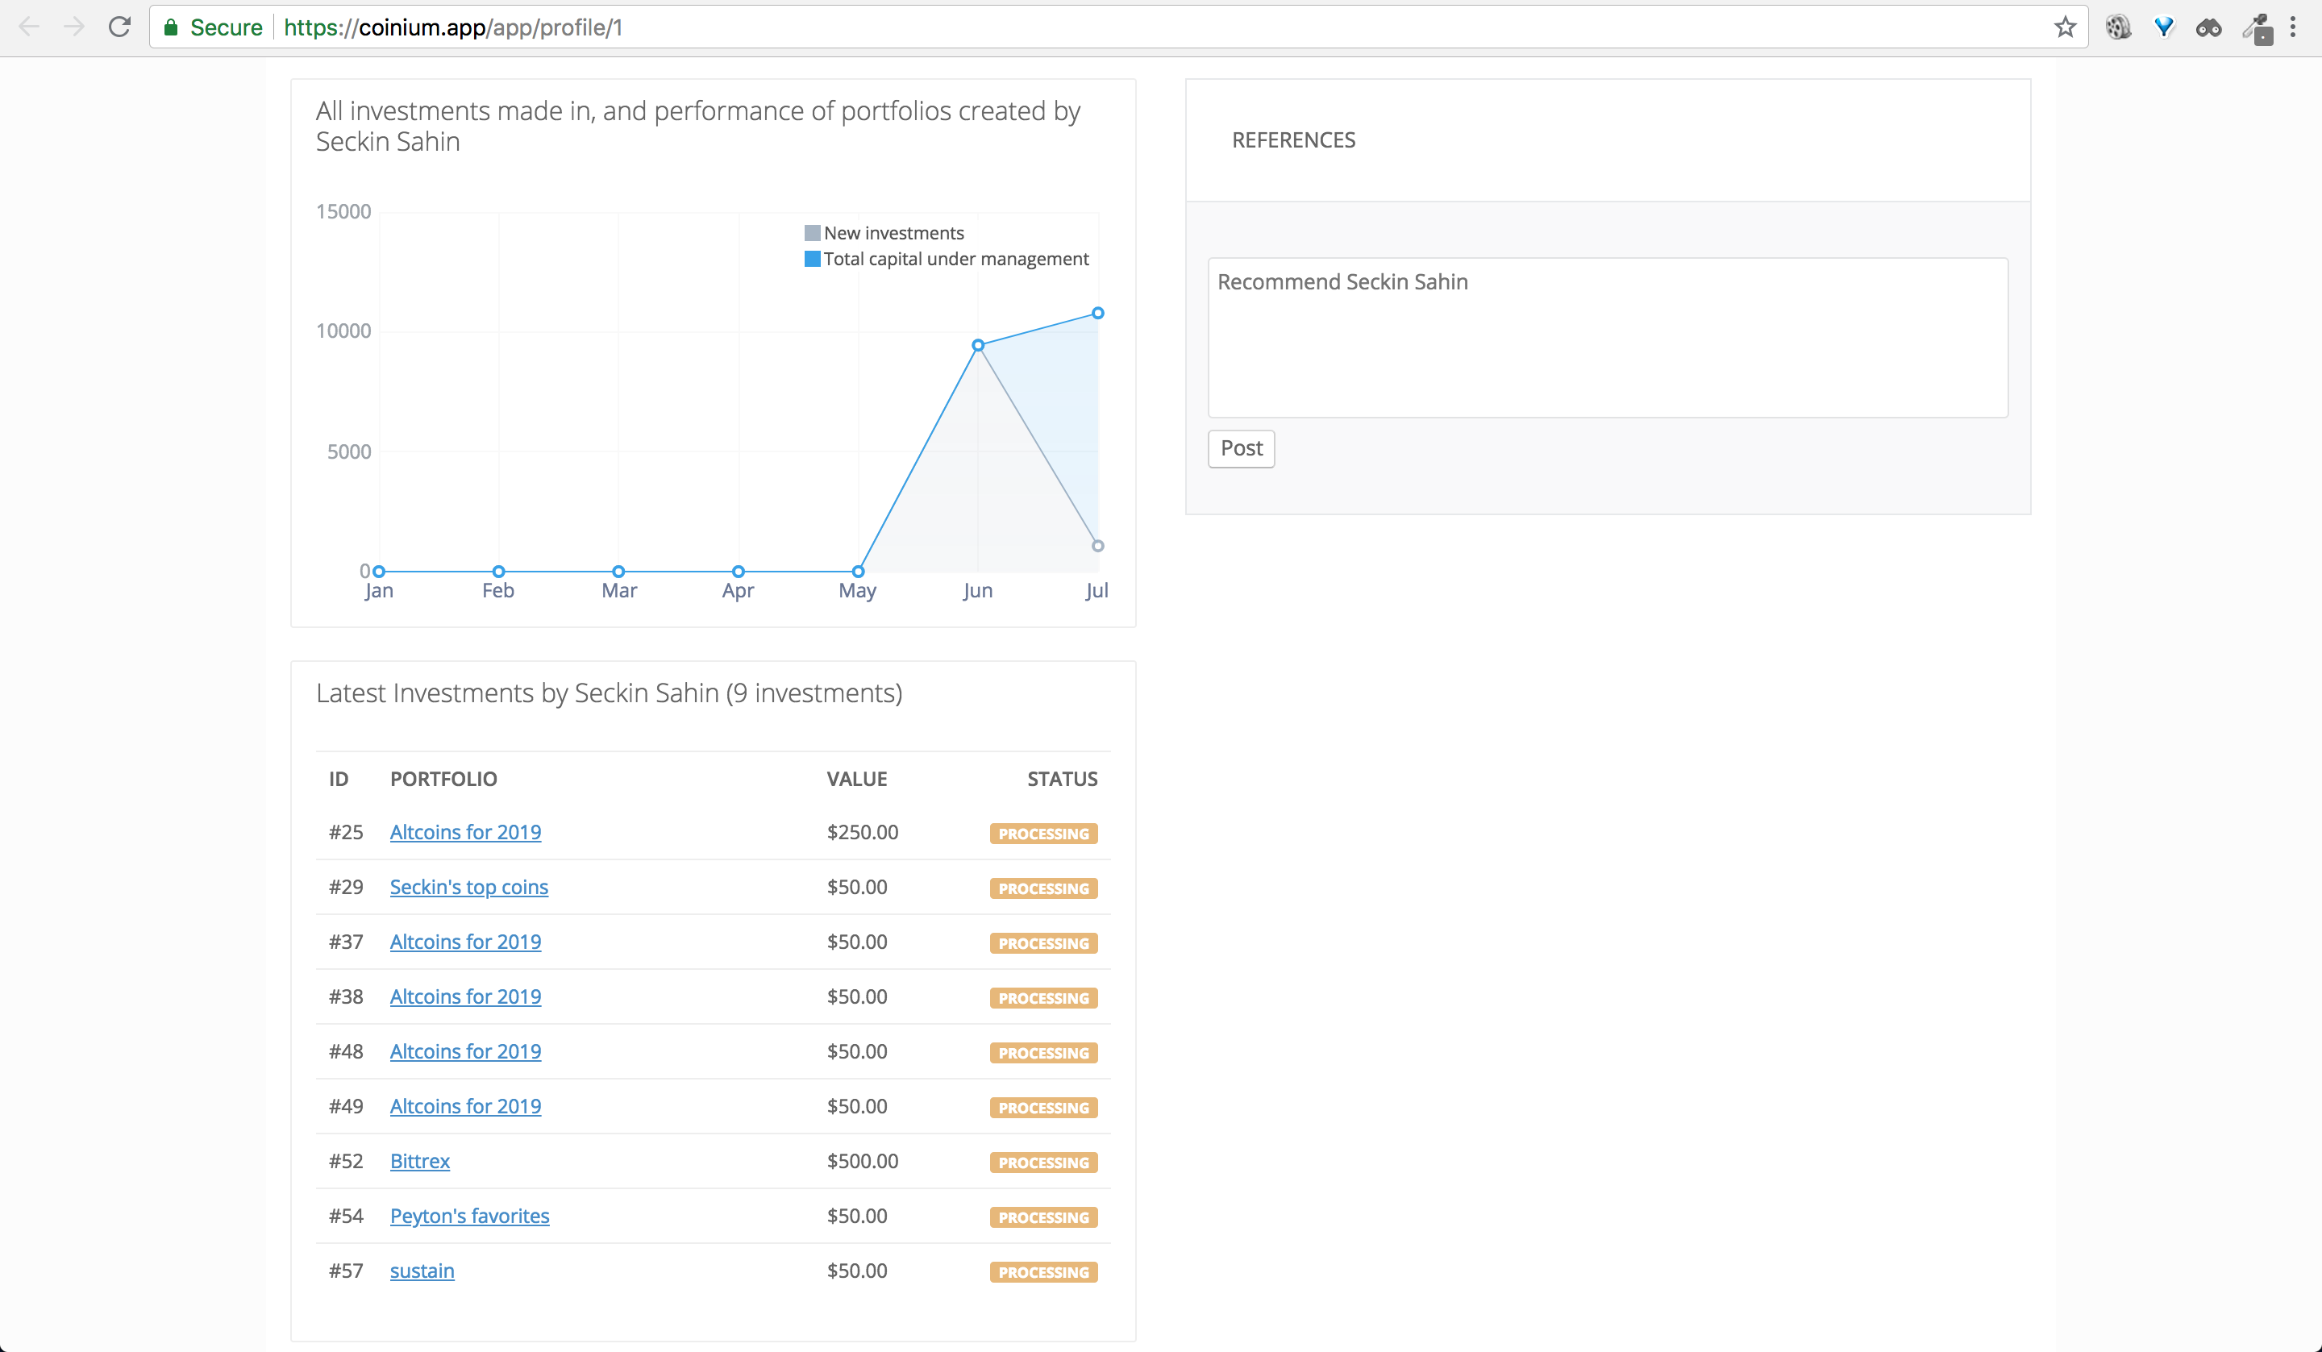The width and height of the screenshot is (2322, 1352).
Task: Click the Jul data point on the blue line
Action: tap(1097, 314)
